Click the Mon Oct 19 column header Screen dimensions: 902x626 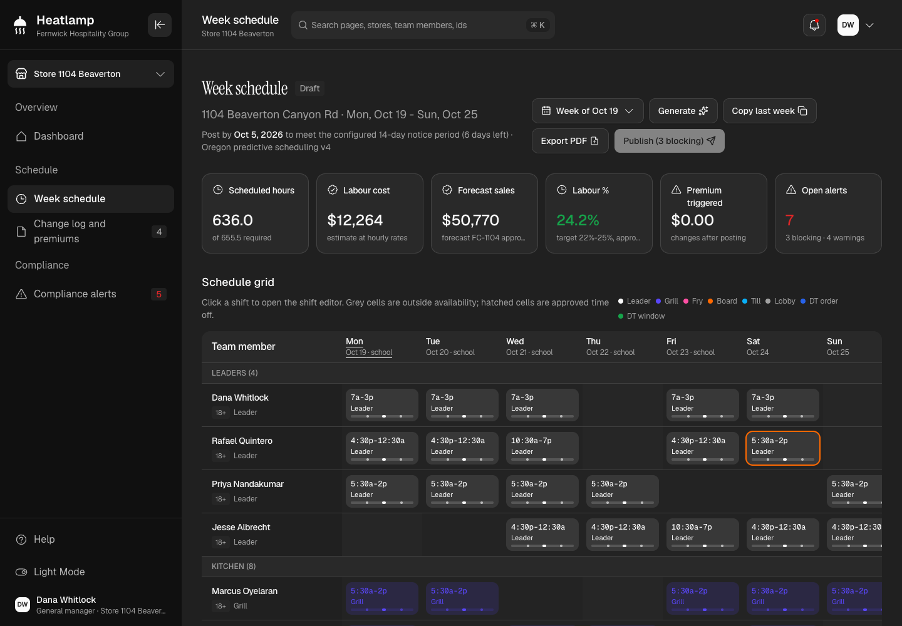click(369, 347)
